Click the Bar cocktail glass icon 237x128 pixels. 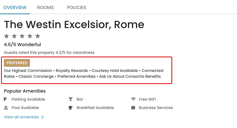[71, 99]
